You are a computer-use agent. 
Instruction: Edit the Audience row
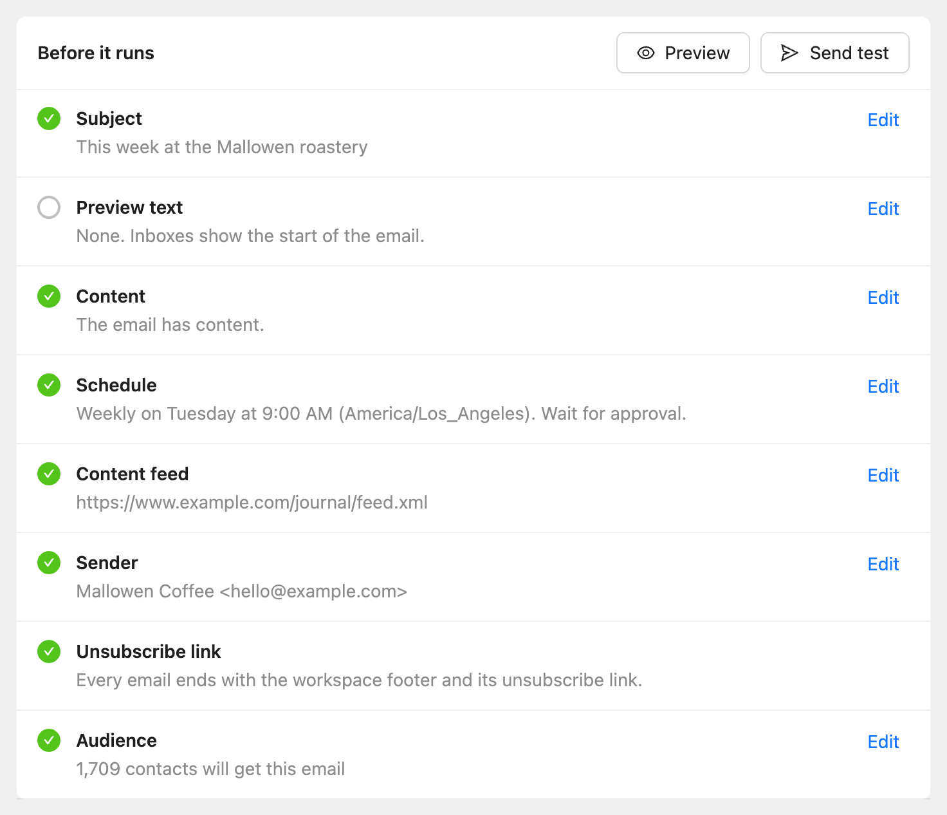[883, 742]
